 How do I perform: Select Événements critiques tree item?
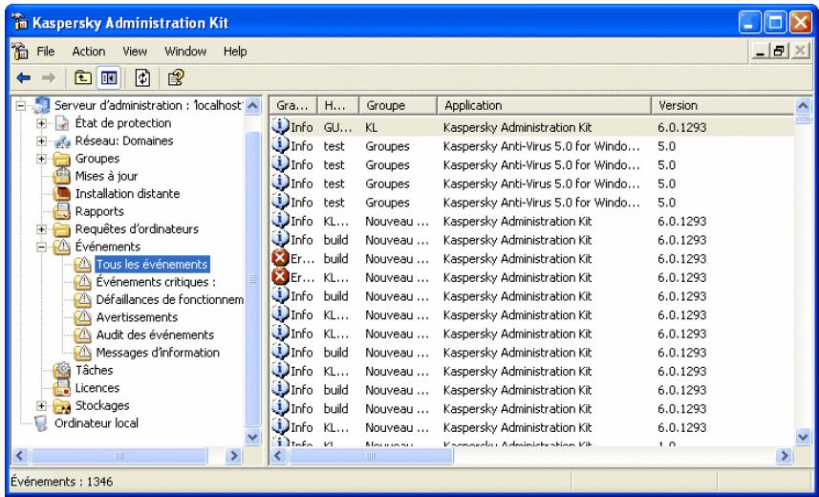[156, 282]
